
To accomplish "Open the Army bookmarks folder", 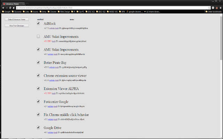I will tap(43, 11).
